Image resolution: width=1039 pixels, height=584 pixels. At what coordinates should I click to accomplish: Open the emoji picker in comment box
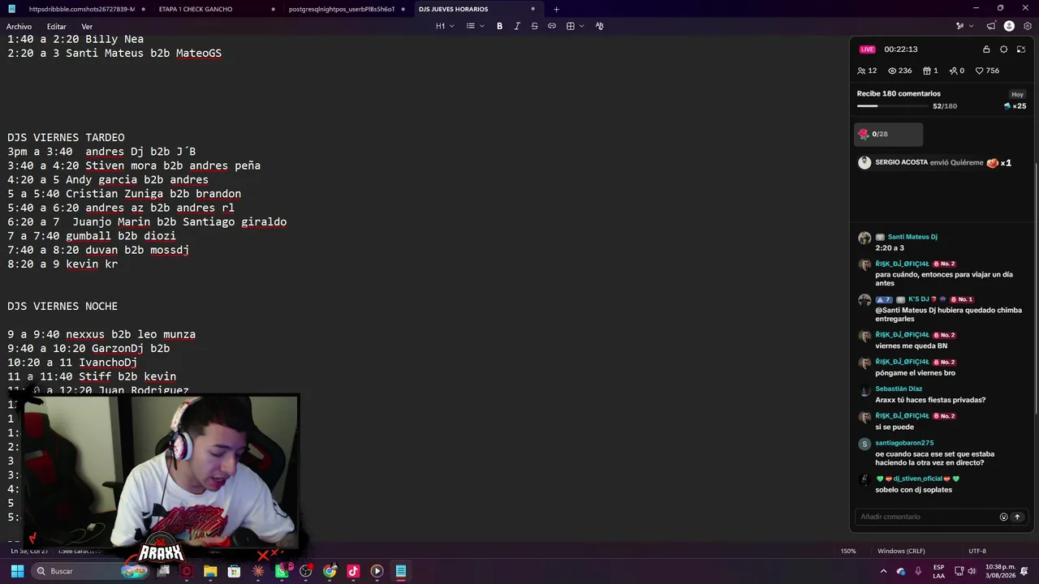pos(1003,517)
